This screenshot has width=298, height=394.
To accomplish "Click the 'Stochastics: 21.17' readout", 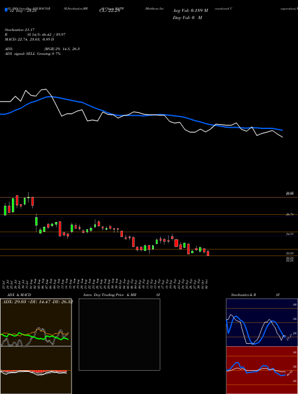I will 19,30.
